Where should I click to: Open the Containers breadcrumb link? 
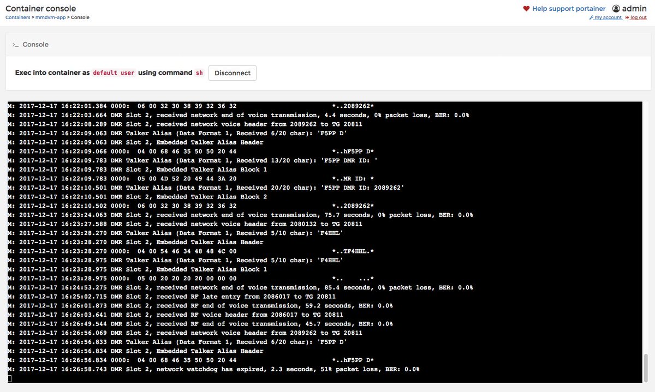coord(17,17)
